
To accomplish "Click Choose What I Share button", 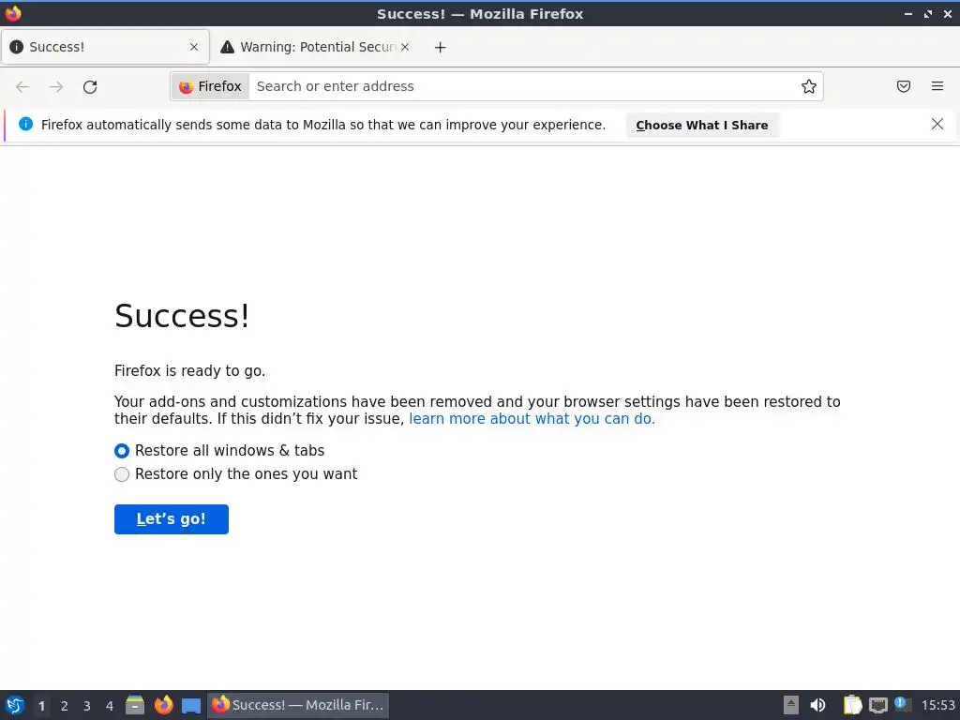I will [x=701, y=125].
